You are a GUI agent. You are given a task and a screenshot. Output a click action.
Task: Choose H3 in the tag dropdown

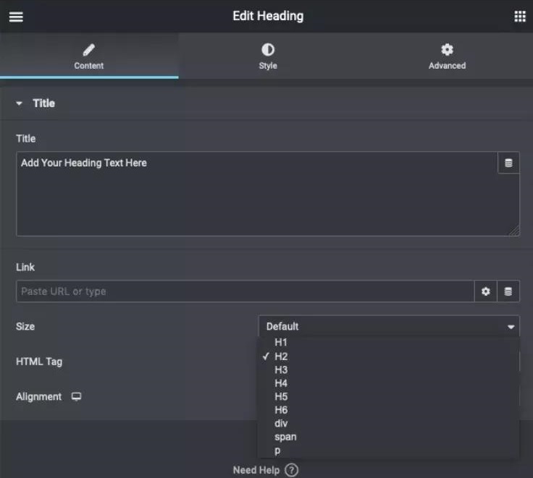281,370
